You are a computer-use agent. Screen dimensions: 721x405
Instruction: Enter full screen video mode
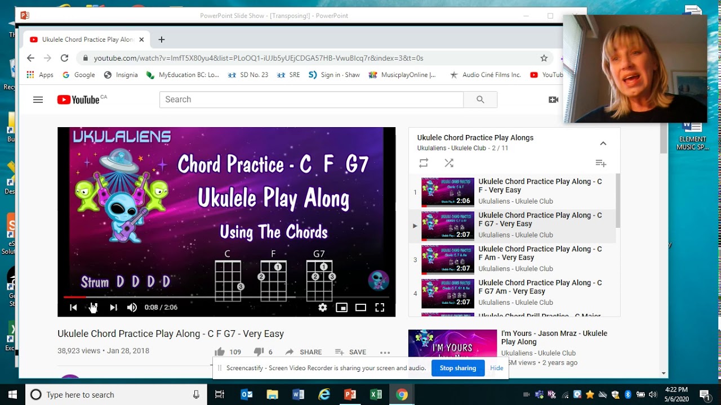click(x=380, y=307)
